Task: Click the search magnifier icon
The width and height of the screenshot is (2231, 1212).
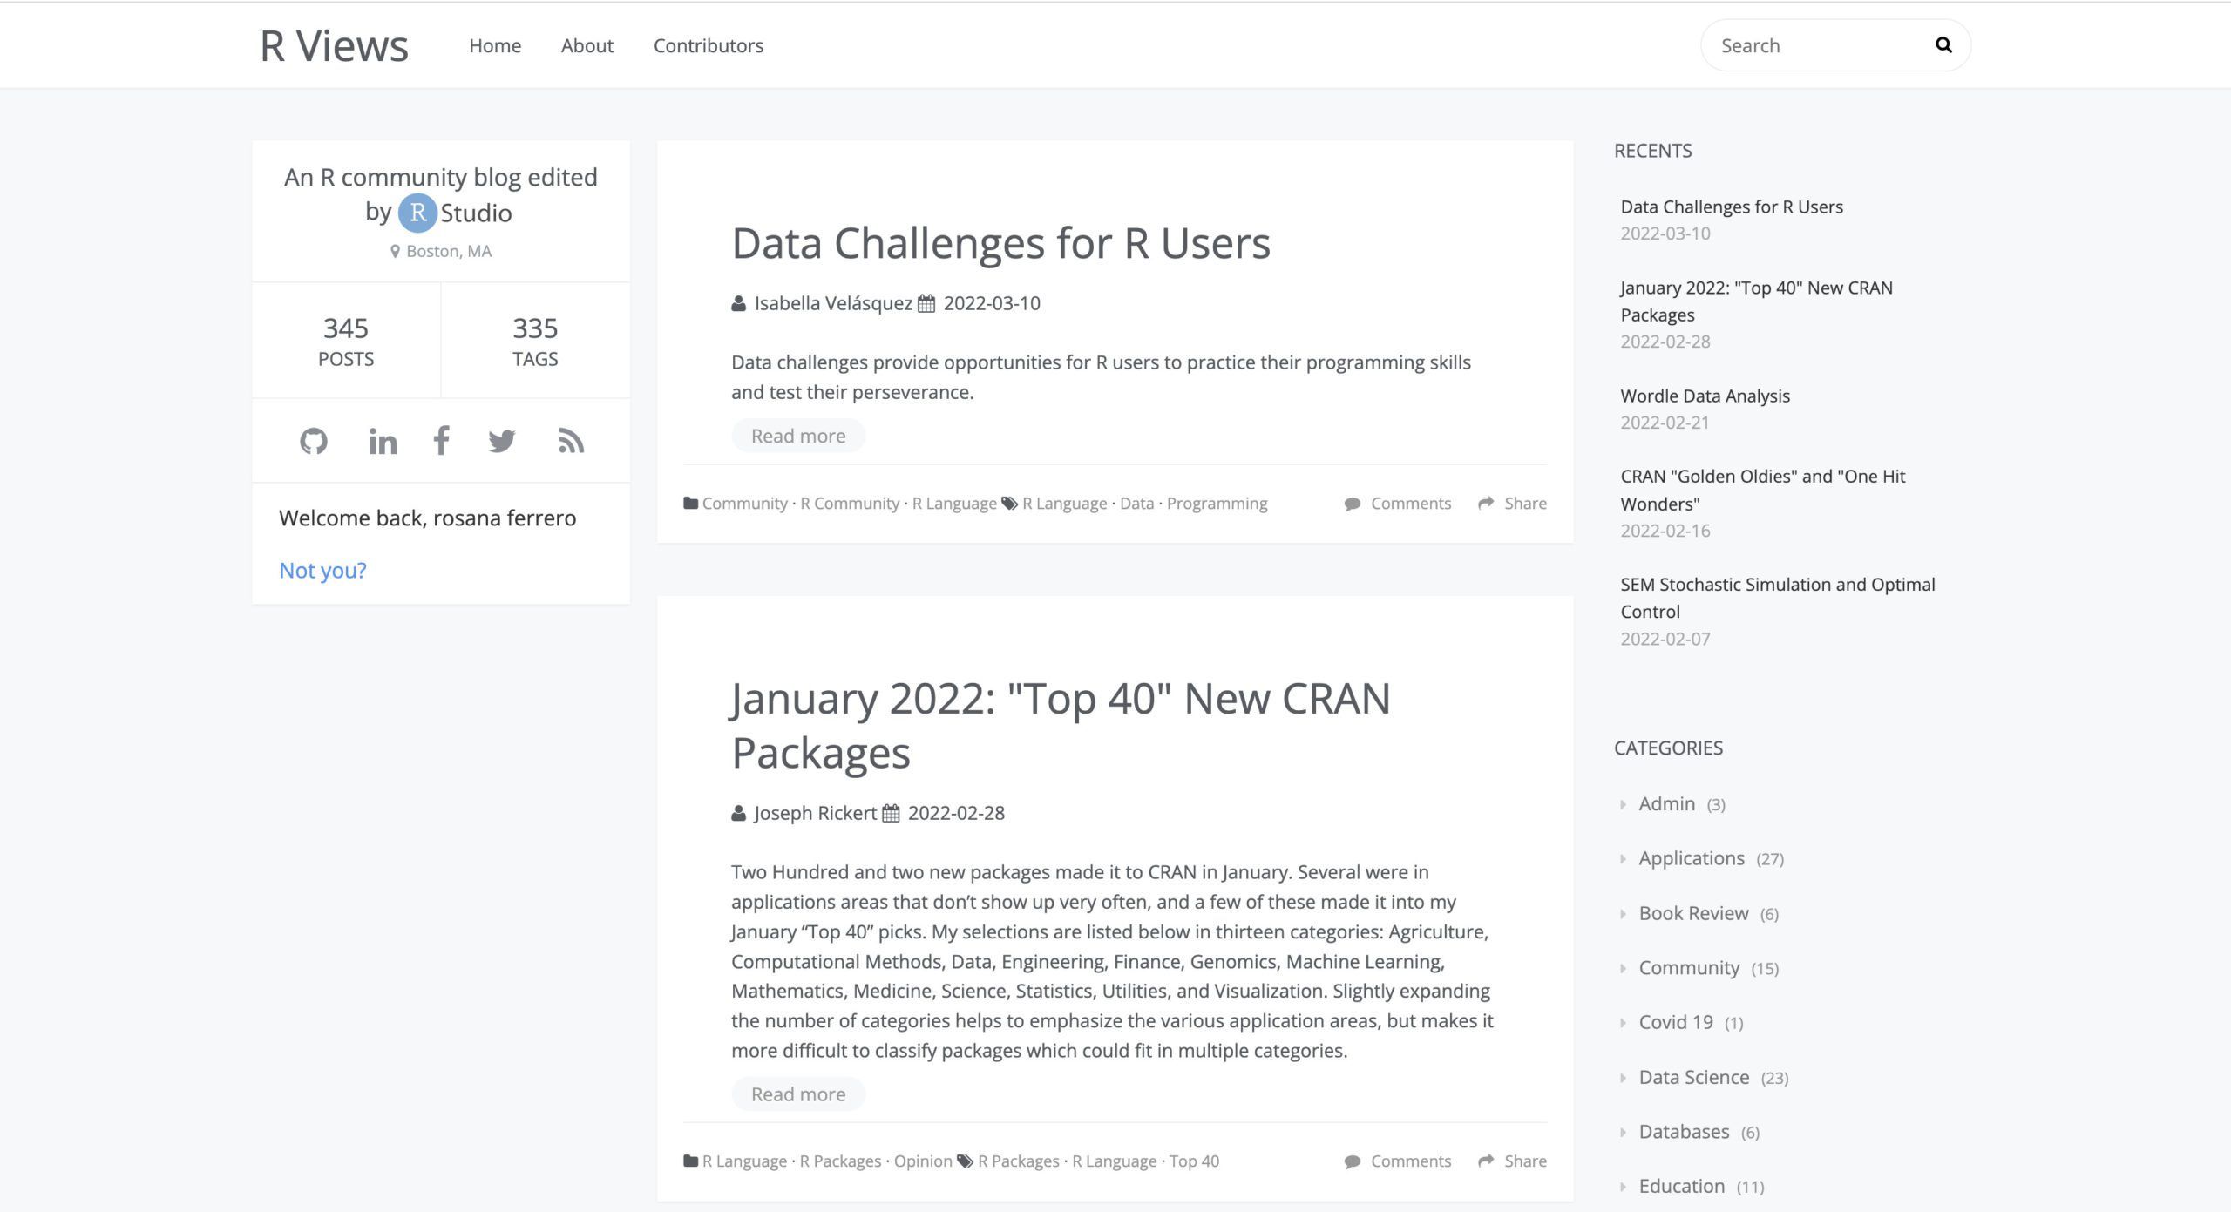Action: (1943, 45)
